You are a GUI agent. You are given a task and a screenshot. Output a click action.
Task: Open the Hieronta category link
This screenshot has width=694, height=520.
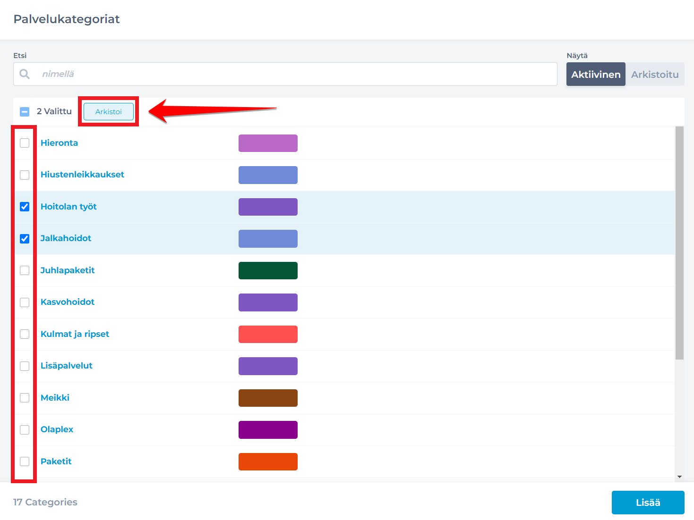[59, 143]
